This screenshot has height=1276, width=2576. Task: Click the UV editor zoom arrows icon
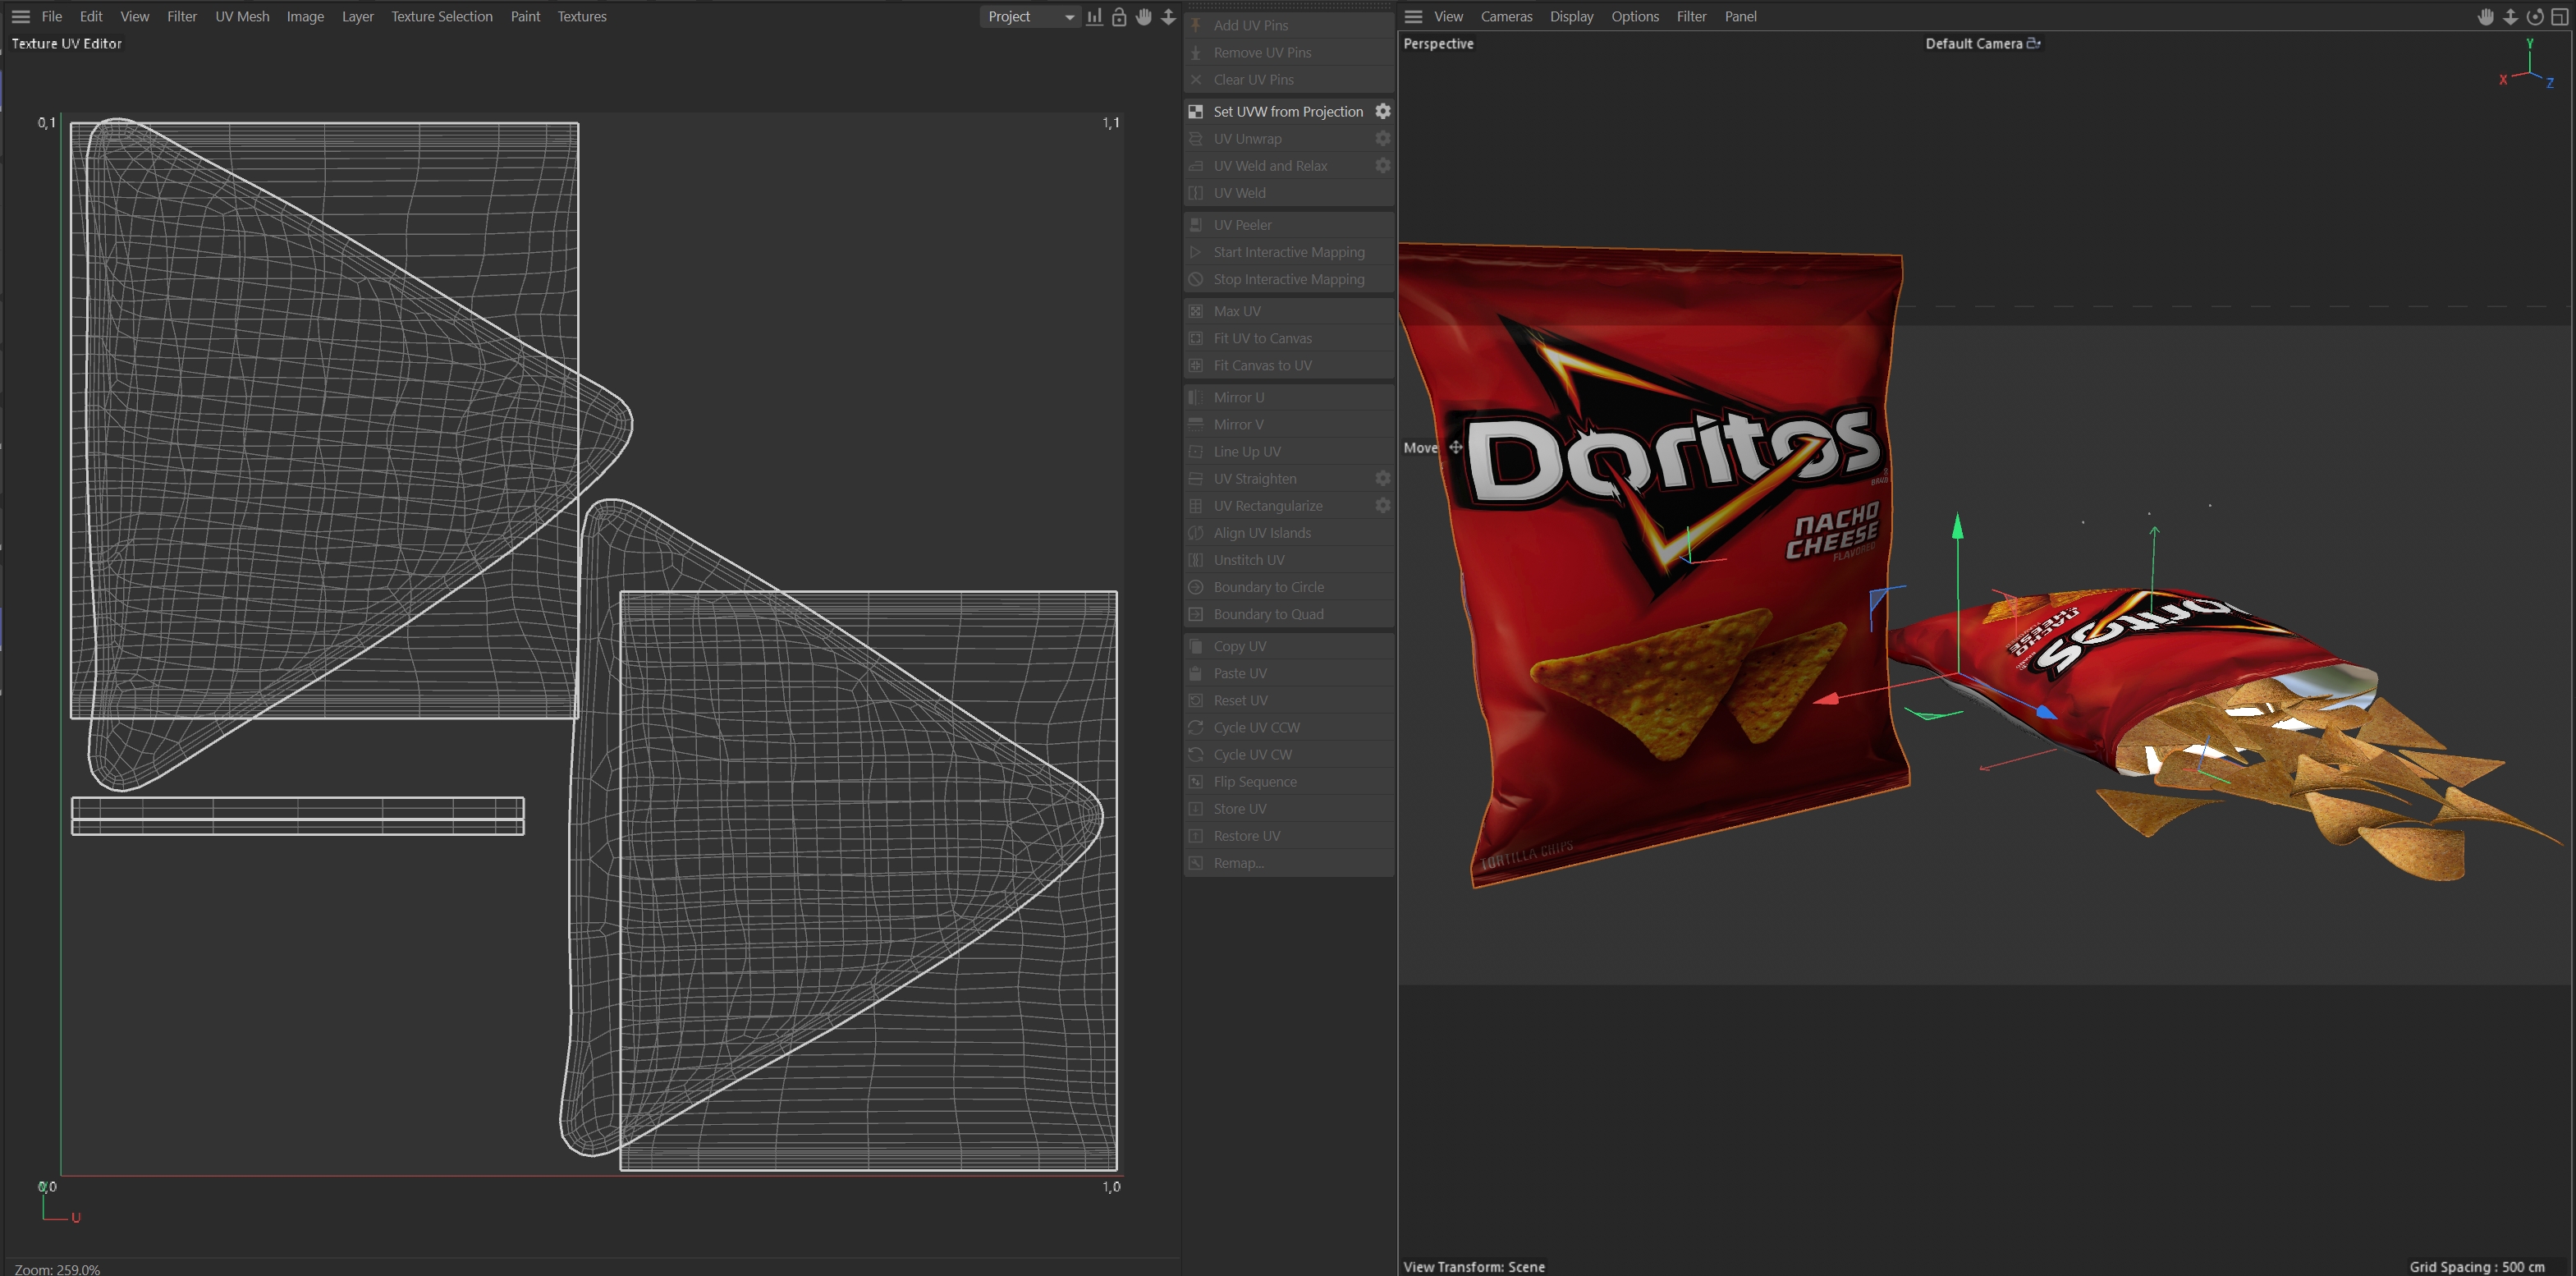coord(1168,17)
